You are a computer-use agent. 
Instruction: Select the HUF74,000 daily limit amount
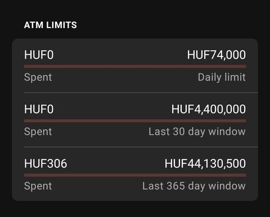point(217,55)
